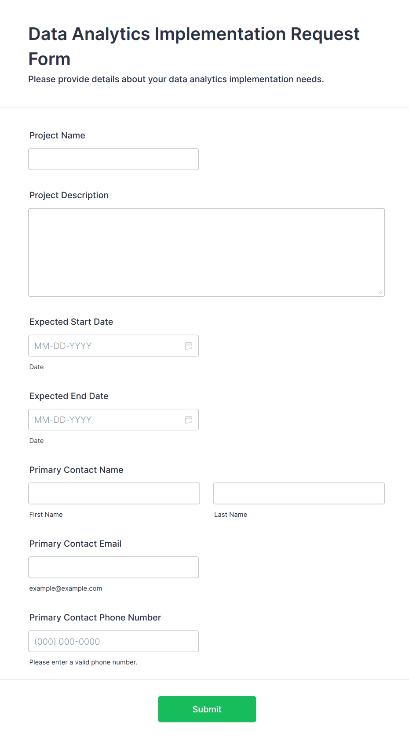Click the form title heading
409x744 pixels.
click(194, 46)
